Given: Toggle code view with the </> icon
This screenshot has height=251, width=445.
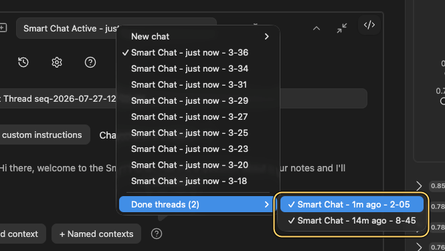Looking at the screenshot, I should pos(369,25).
